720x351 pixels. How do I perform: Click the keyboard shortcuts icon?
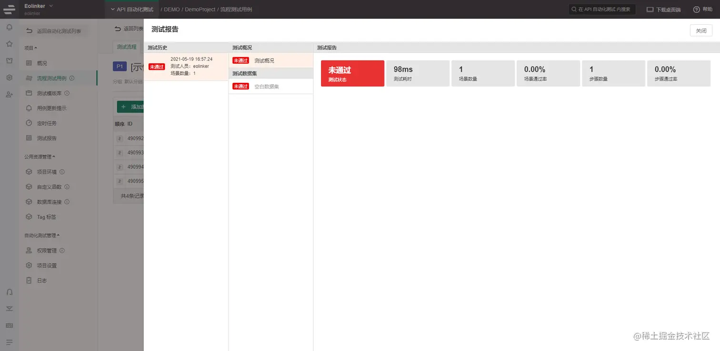pyautogui.click(x=9, y=325)
